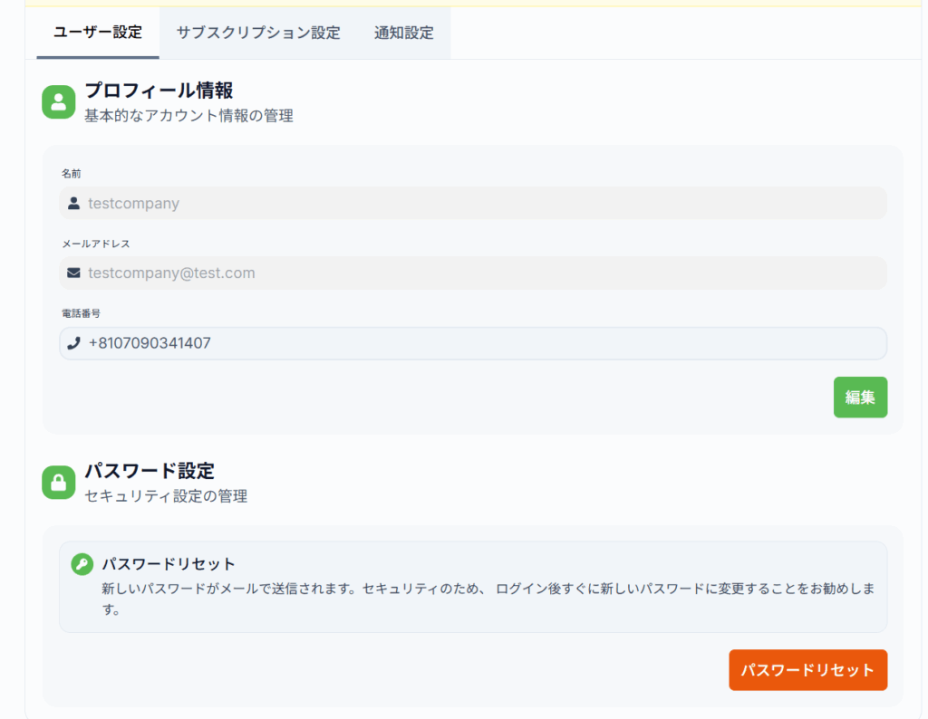Viewport: 928px width, 719px height.
Task: Click the green profile icon beside プロフィール情報
Action: point(58,102)
